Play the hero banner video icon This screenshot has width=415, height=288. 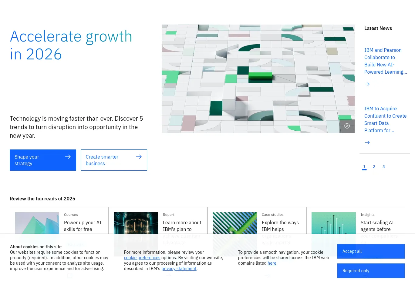[x=347, y=126]
